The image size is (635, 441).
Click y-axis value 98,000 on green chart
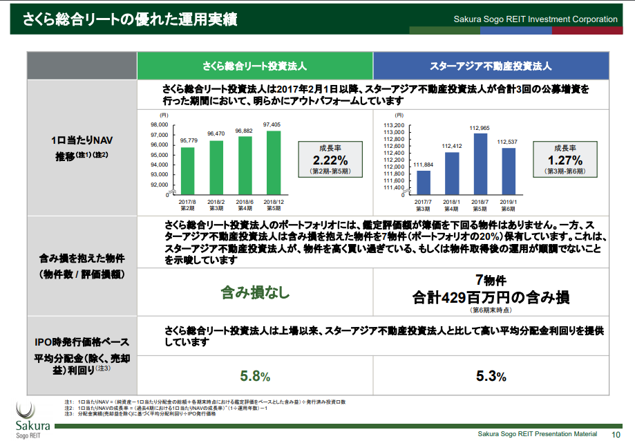[x=159, y=124]
